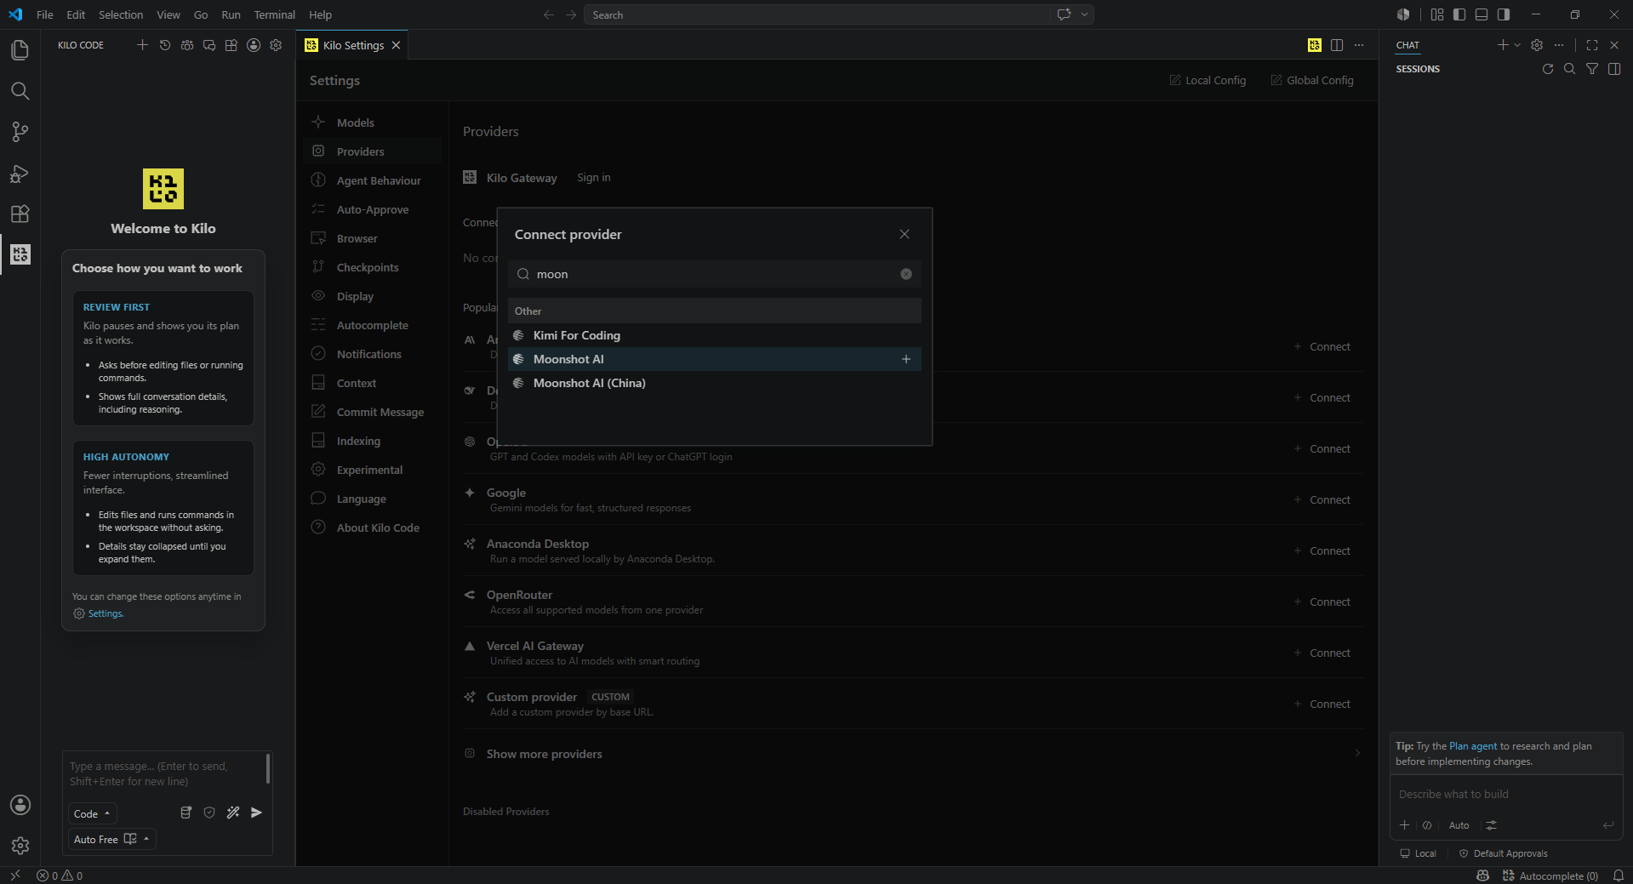Select Kimi For Coding provider

coord(715,335)
